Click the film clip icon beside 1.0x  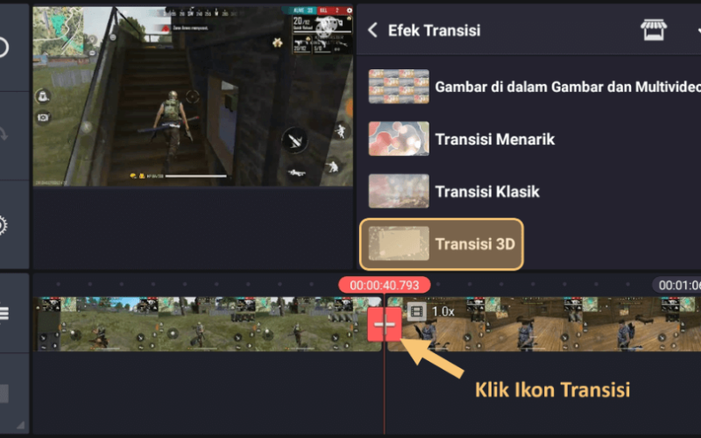(x=417, y=311)
